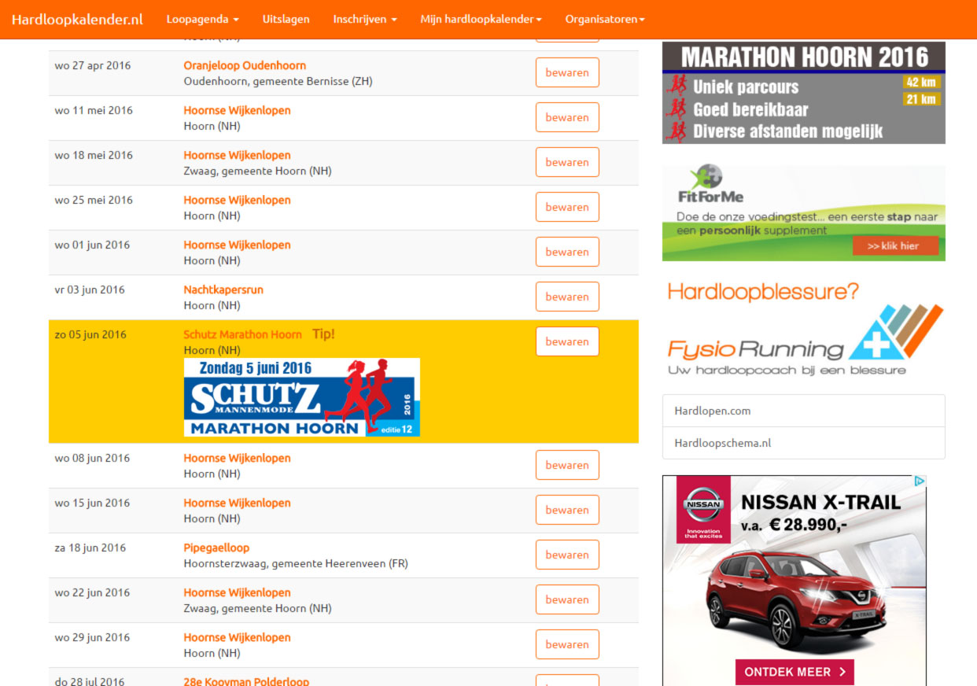Expand Mijn hardloopkalender dropdown
This screenshot has height=686, width=977.
pyautogui.click(x=481, y=20)
